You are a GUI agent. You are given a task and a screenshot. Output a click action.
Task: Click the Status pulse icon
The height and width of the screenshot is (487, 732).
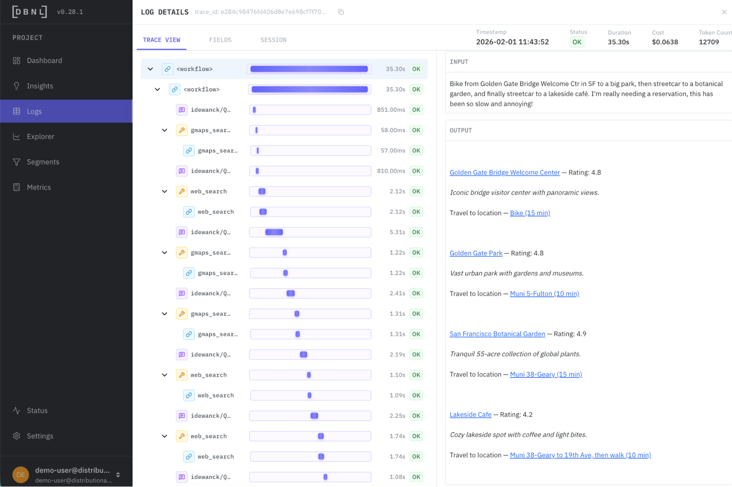coord(16,411)
